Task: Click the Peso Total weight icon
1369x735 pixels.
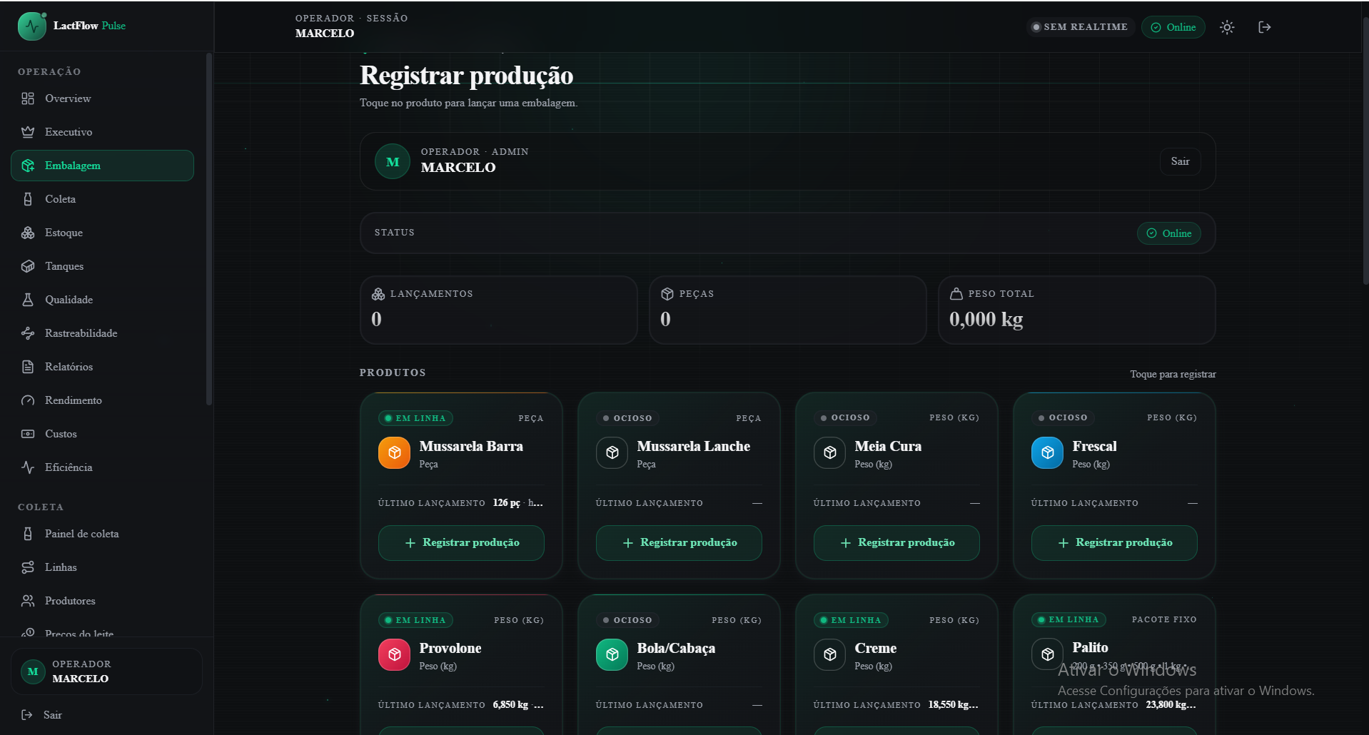Action: (x=956, y=294)
